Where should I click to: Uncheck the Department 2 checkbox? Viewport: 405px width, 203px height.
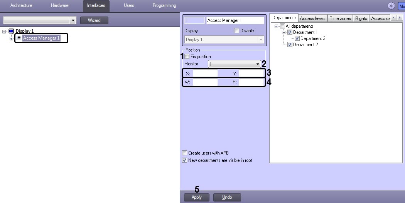tap(290, 45)
